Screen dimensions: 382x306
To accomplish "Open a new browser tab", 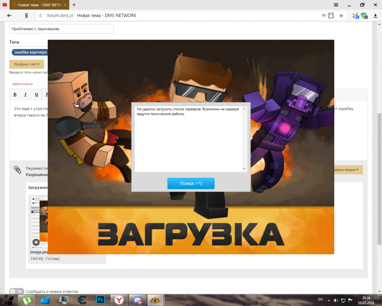I will (74, 5).
